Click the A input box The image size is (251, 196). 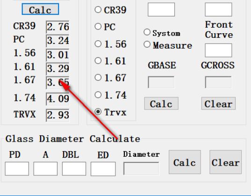(x=45, y=169)
